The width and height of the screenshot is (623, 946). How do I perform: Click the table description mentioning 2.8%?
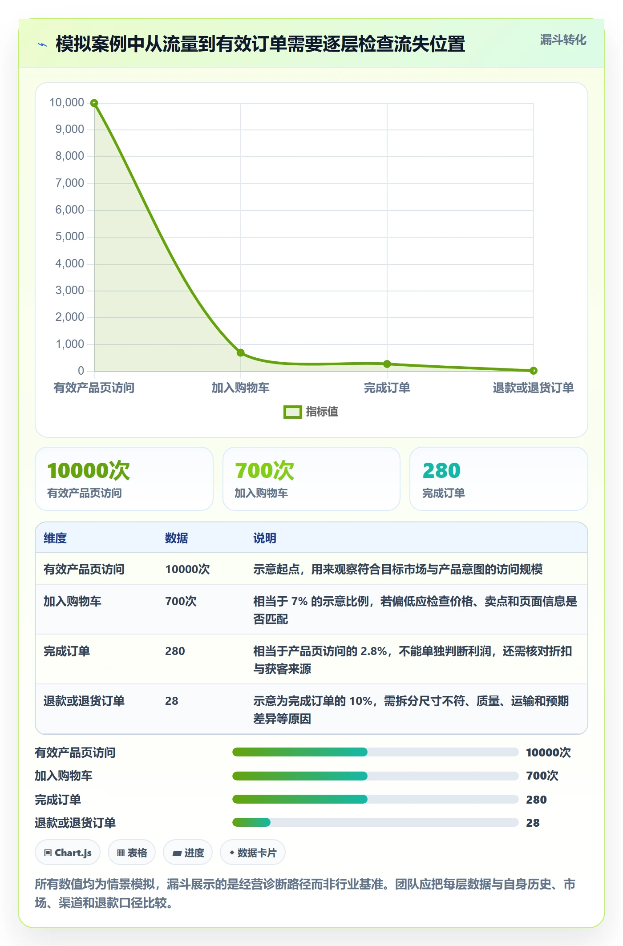point(413,660)
